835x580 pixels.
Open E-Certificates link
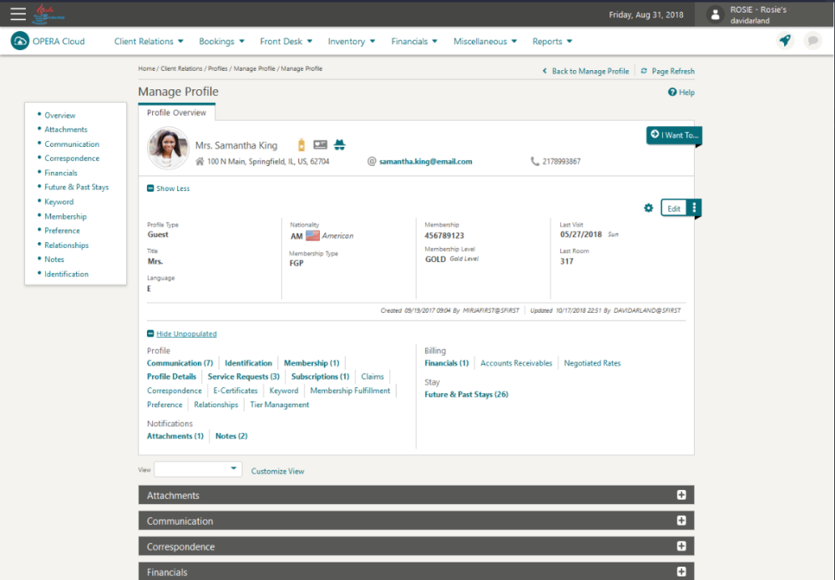click(x=235, y=391)
